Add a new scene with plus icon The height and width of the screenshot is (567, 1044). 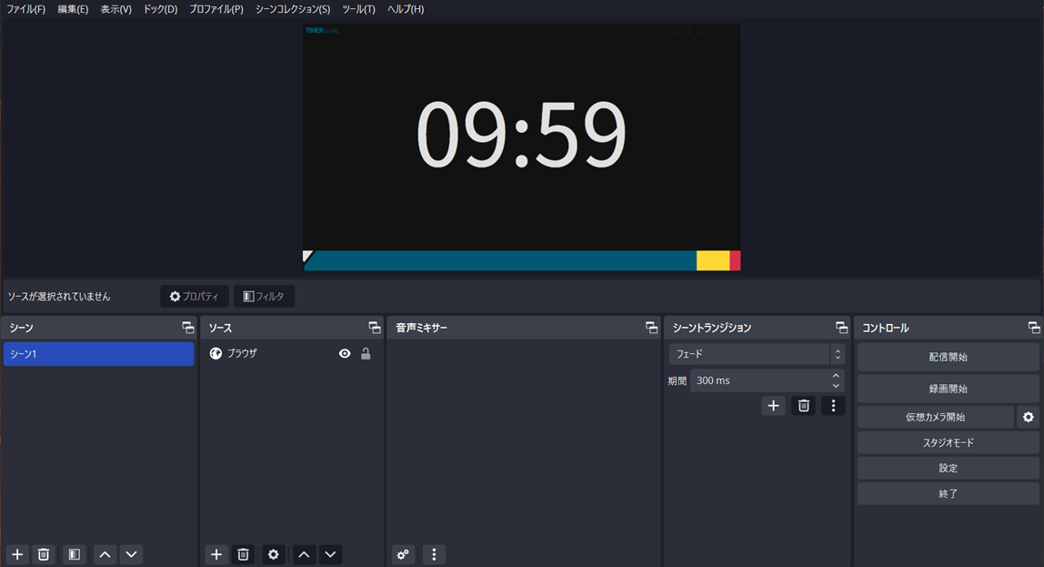(17, 554)
